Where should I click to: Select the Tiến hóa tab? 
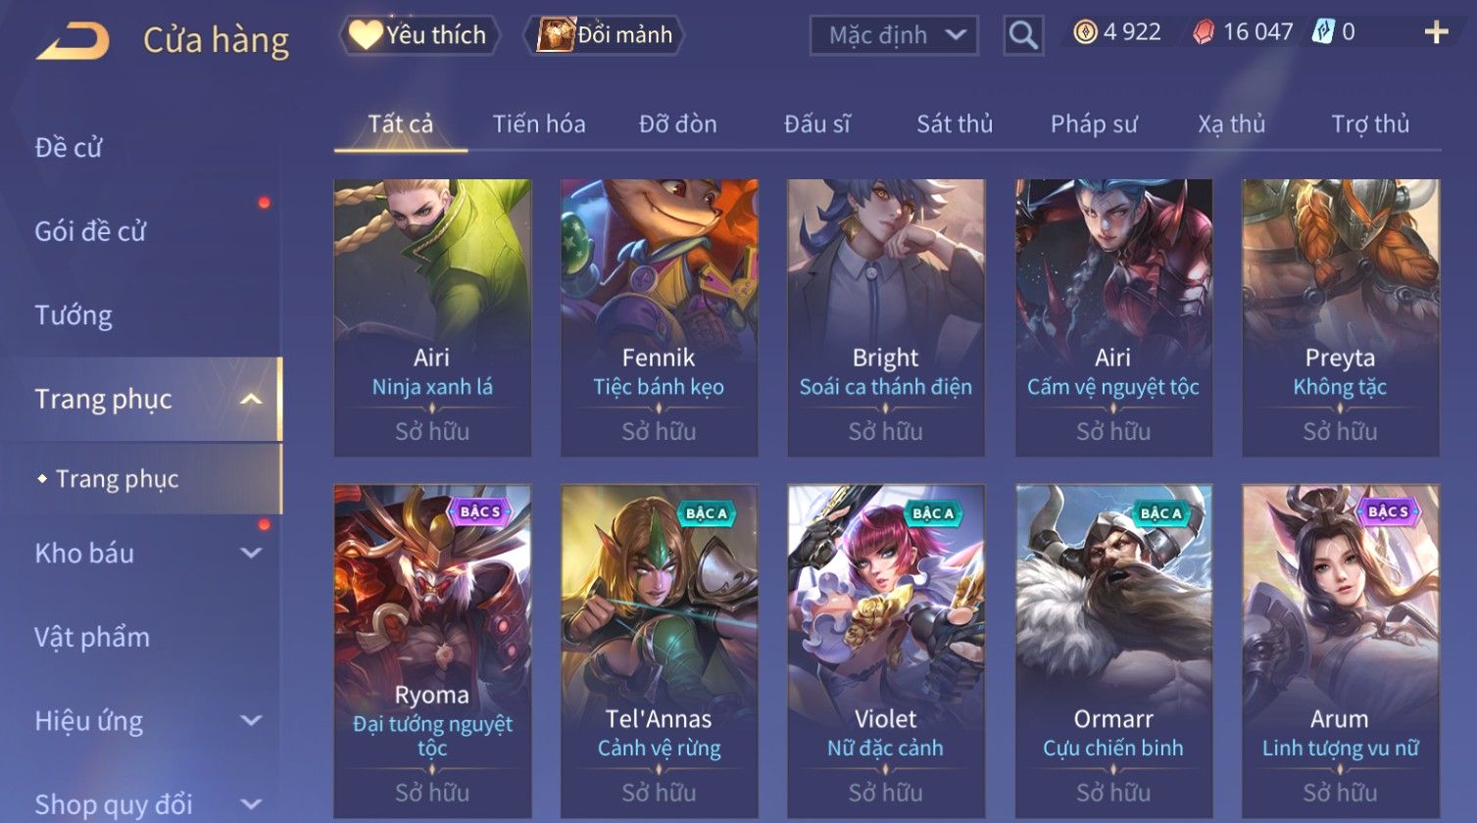pyautogui.click(x=539, y=124)
